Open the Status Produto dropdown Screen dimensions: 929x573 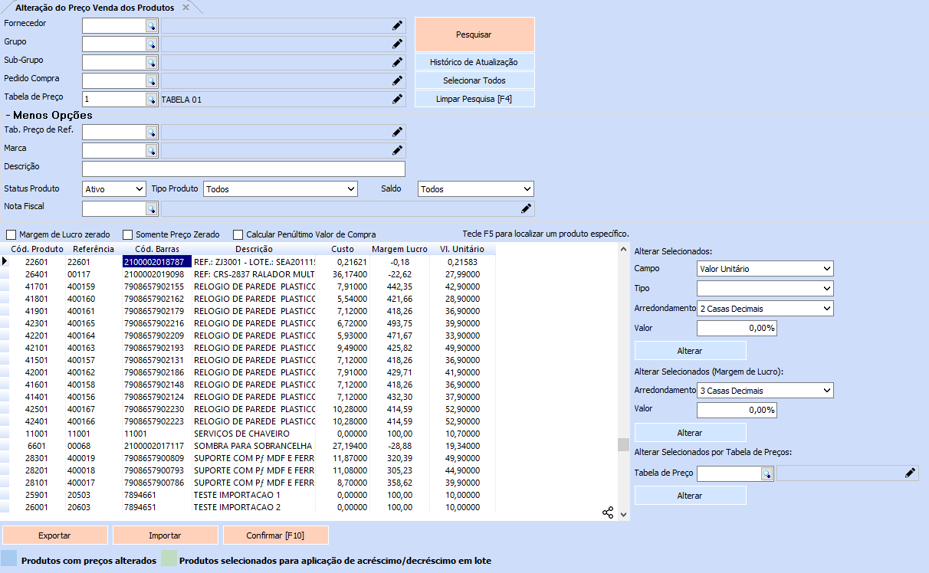114,188
